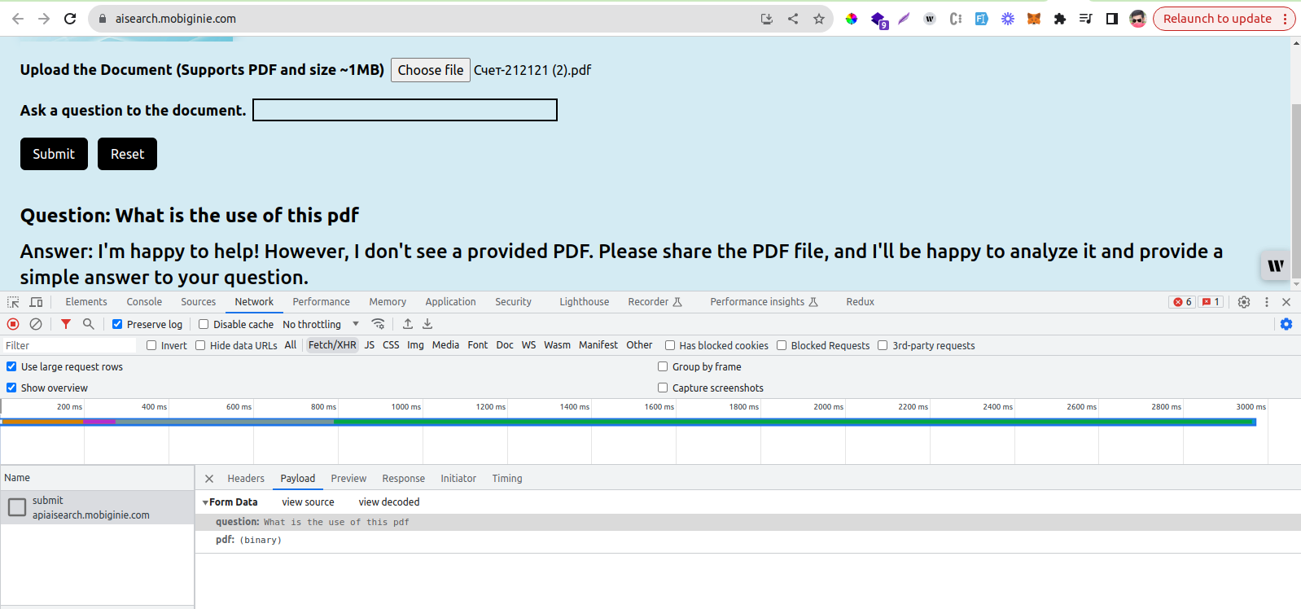Screen dimensions: 1301x609
Task: Open network search magnifier icon
Action: pyautogui.click(x=89, y=324)
